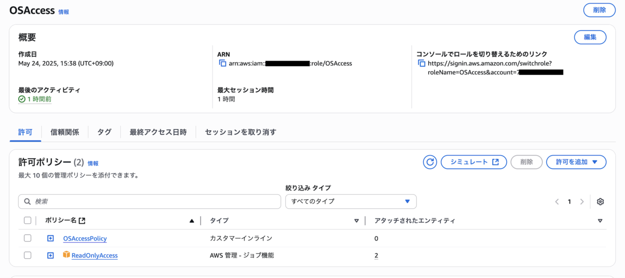The width and height of the screenshot is (625, 278).
Task: Sort the タイプ column
Action: [356, 221]
